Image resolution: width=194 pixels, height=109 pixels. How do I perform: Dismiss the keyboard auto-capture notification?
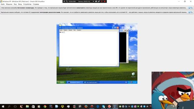(x=189, y=8)
